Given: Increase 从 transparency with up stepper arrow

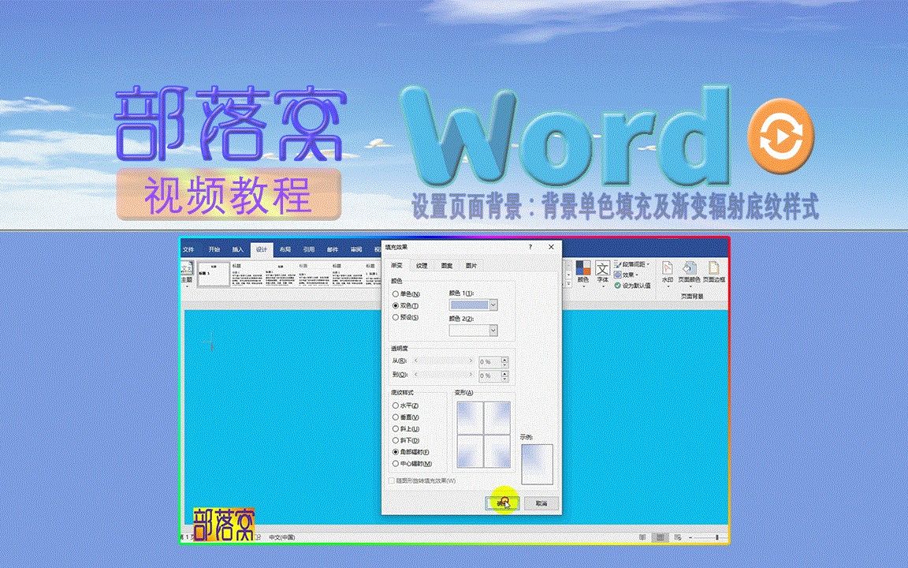Looking at the screenshot, I should (504, 358).
